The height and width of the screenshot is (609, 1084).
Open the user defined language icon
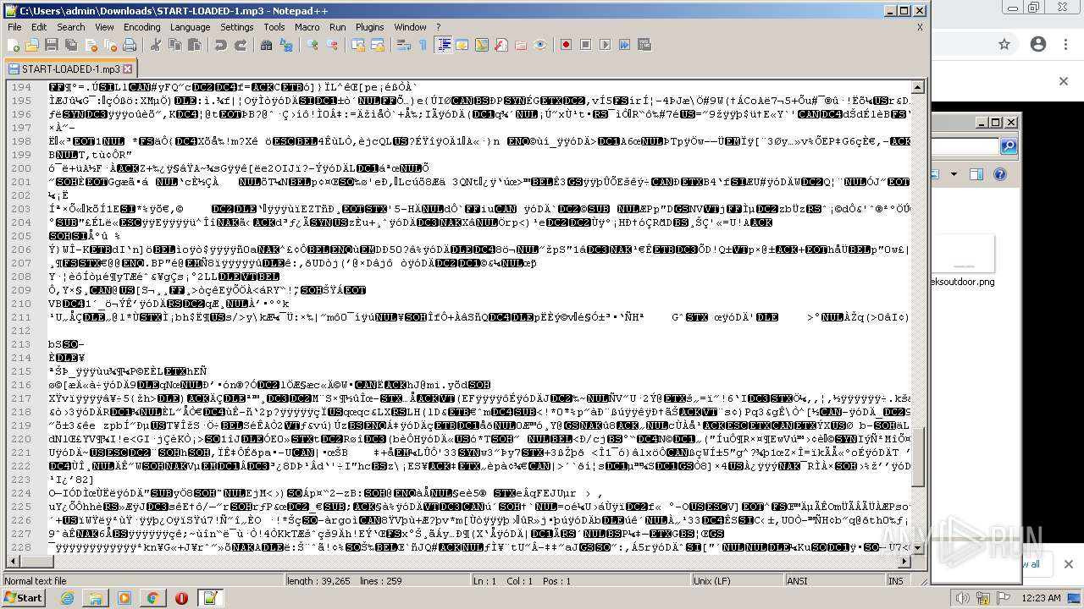click(x=462, y=45)
